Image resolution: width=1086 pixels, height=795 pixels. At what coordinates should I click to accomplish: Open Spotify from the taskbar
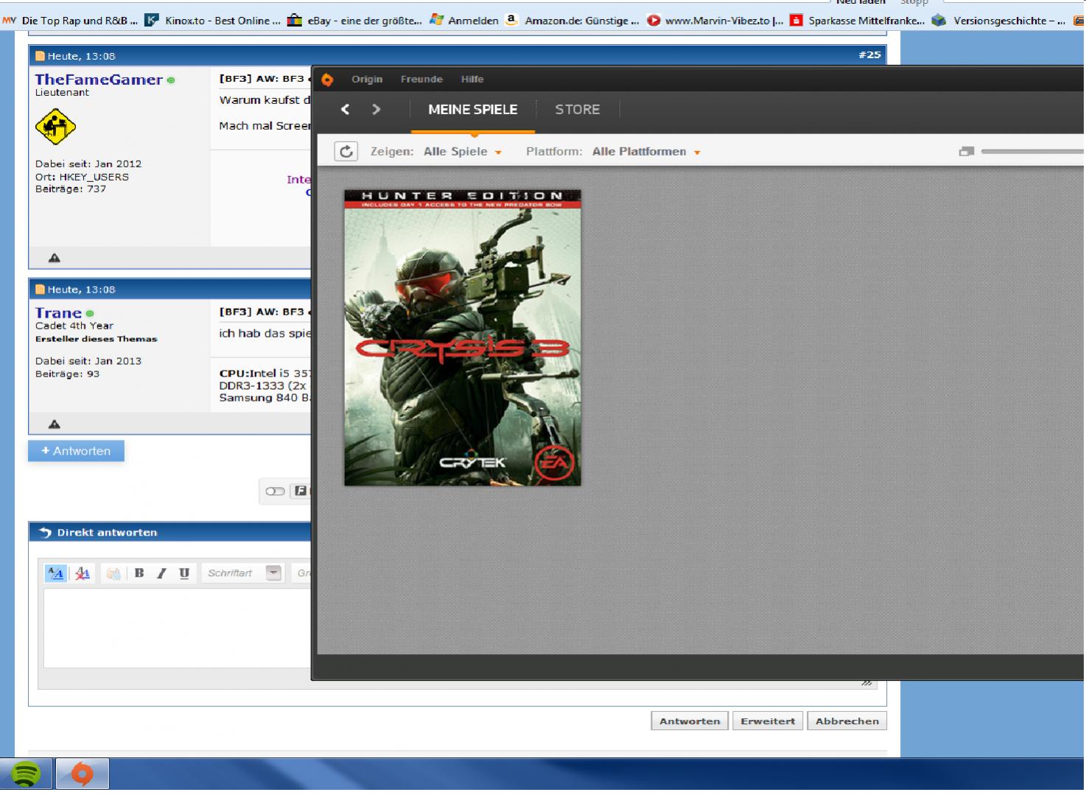pos(27,774)
